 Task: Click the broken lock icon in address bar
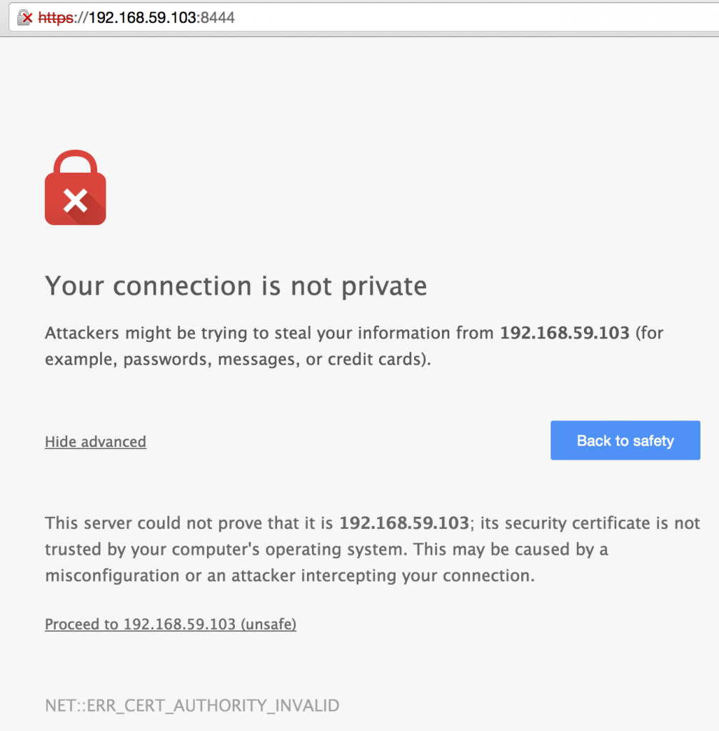click(x=25, y=18)
